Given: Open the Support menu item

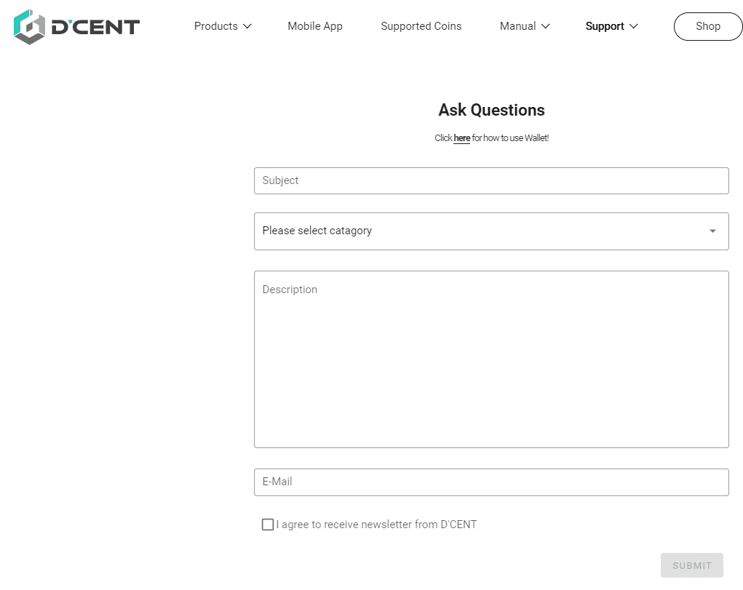Looking at the screenshot, I should point(605,26).
